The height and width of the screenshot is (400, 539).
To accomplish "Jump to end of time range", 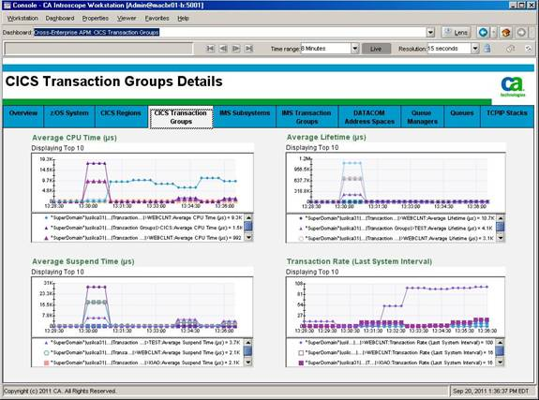I will (x=248, y=49).
